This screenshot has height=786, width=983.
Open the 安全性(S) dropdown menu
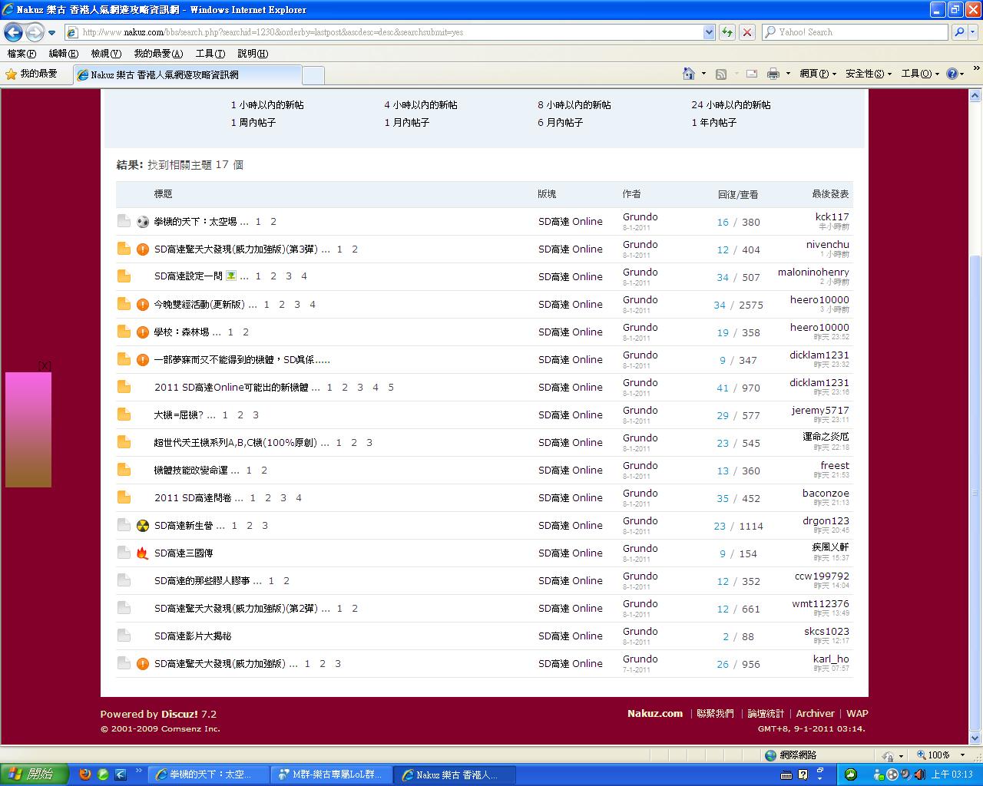tap(868, 74)
